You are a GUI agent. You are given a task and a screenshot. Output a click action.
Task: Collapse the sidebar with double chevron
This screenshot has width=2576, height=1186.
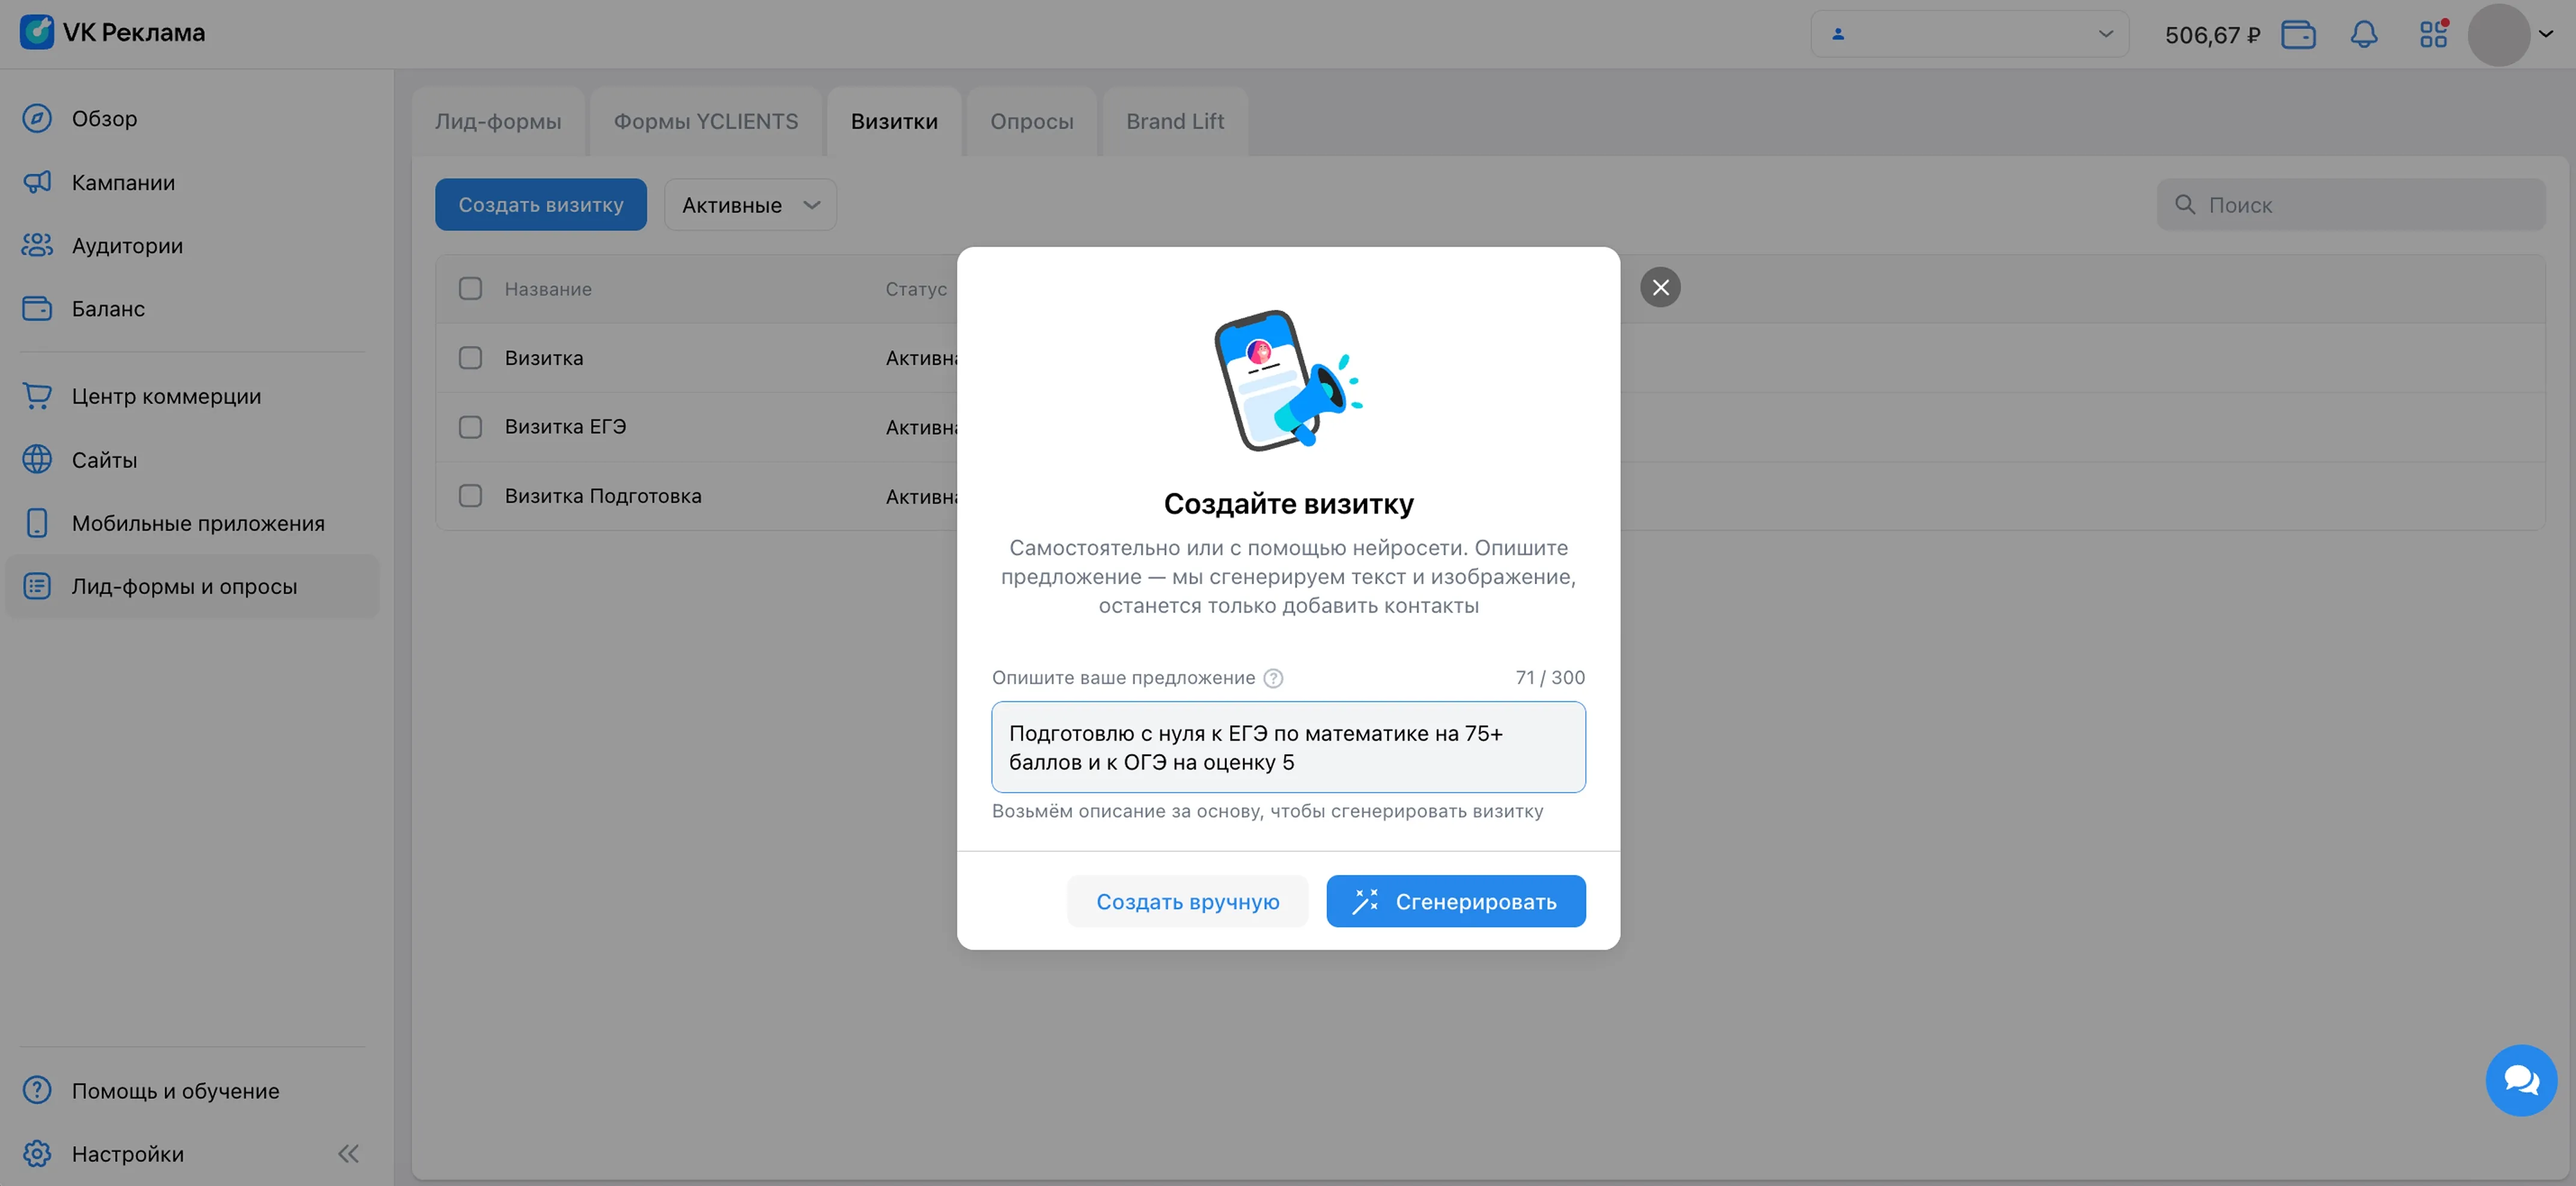(x=348, y=1154)
